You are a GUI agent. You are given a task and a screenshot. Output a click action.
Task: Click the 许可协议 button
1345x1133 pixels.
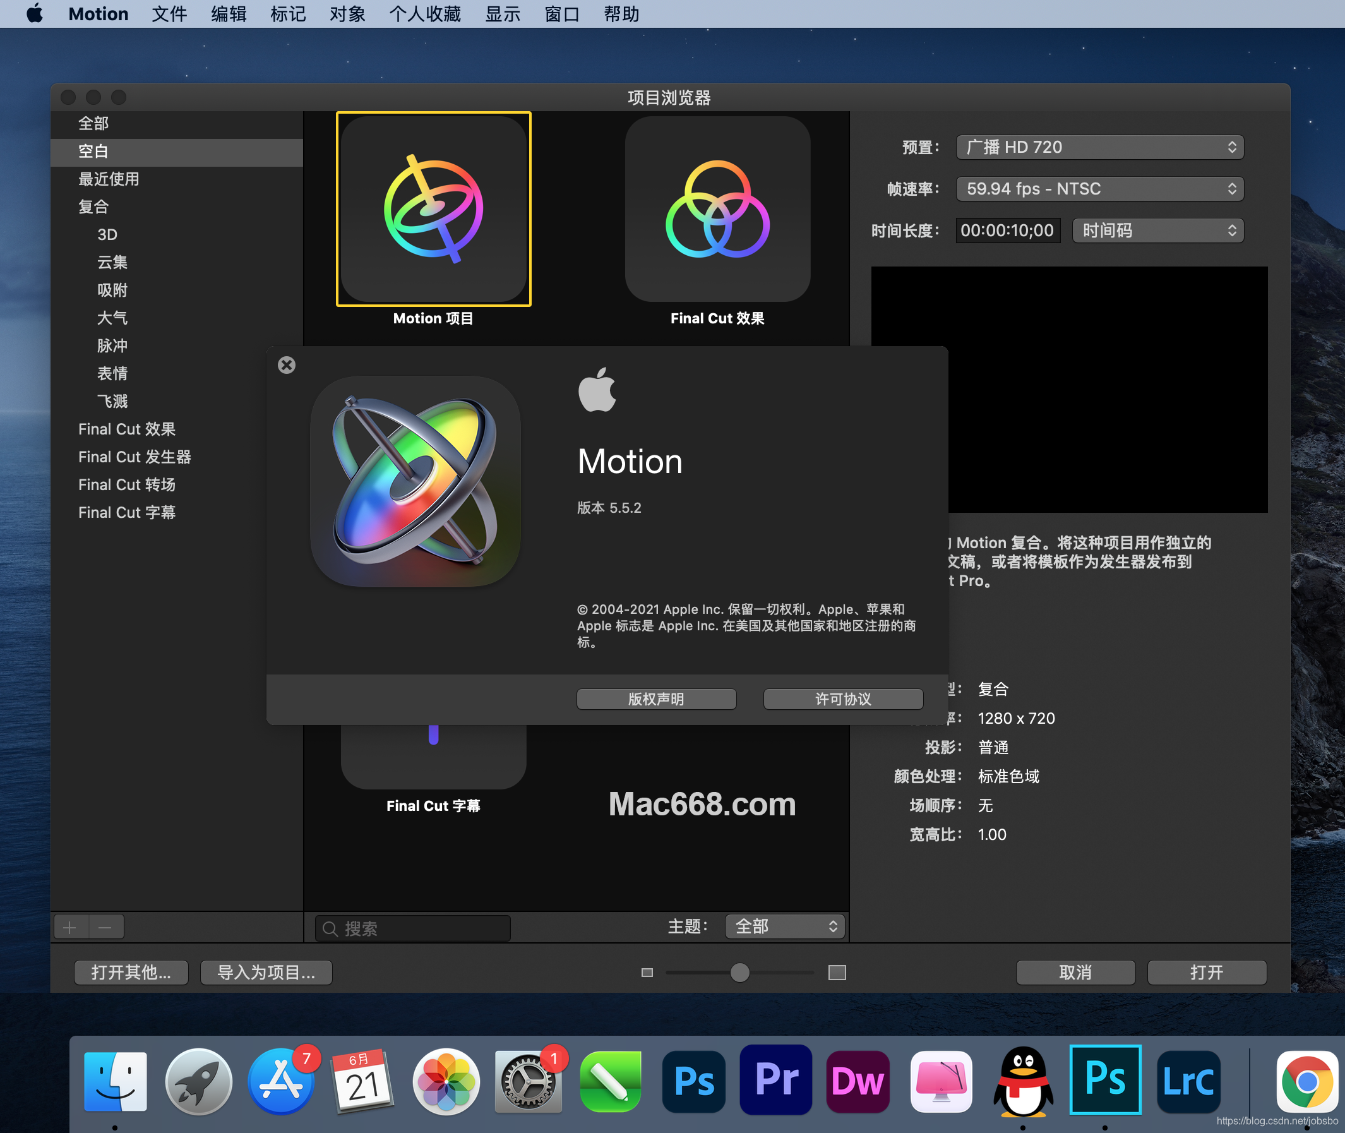coord(843,699)
